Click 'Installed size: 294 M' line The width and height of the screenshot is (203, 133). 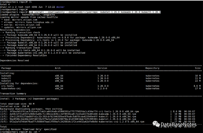[x=14, y=107]
